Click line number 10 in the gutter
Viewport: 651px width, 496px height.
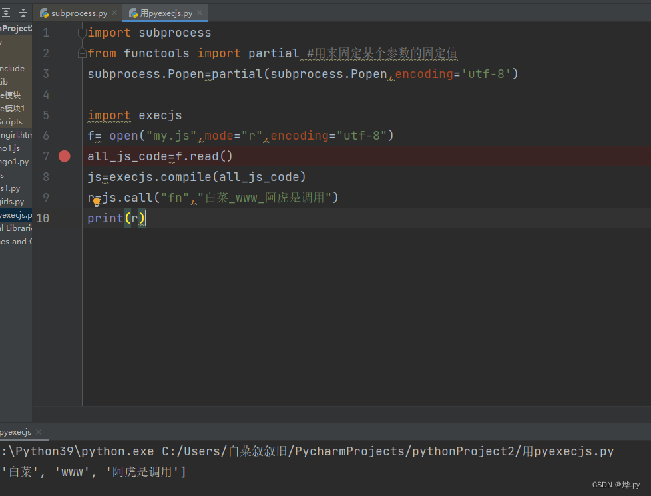click(x=42, y=218)
